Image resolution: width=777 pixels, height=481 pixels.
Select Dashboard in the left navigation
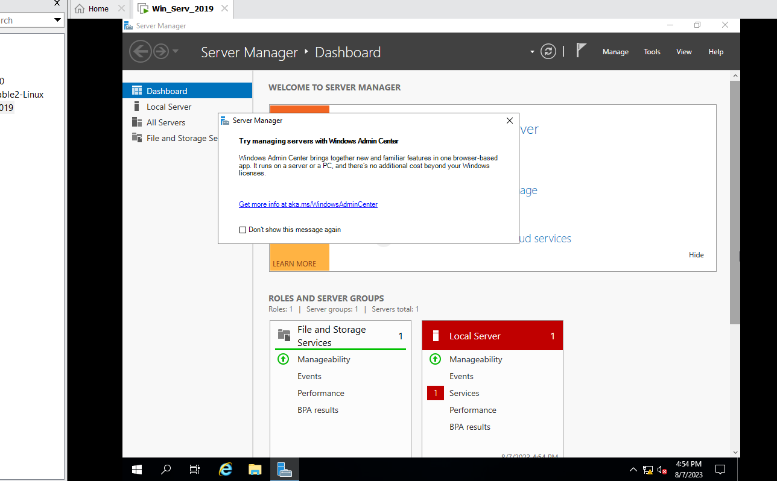pyautogui.click(x=187, y=90)
